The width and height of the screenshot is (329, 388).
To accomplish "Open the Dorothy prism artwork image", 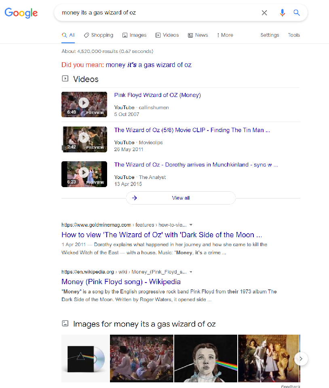I will 206,358.
